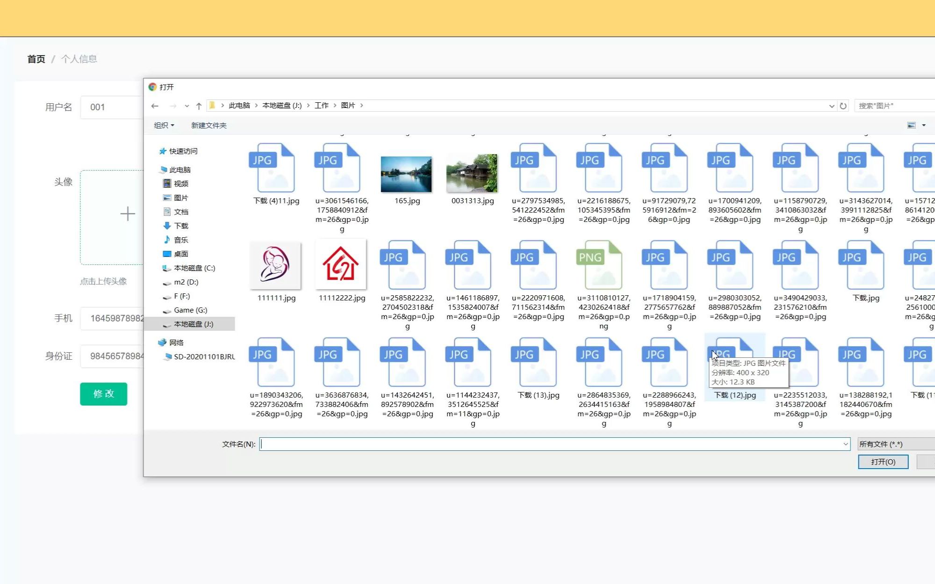Click the 11112222.jpg red house logo
This screenshot has width=935, height=584.
[341, 265]
